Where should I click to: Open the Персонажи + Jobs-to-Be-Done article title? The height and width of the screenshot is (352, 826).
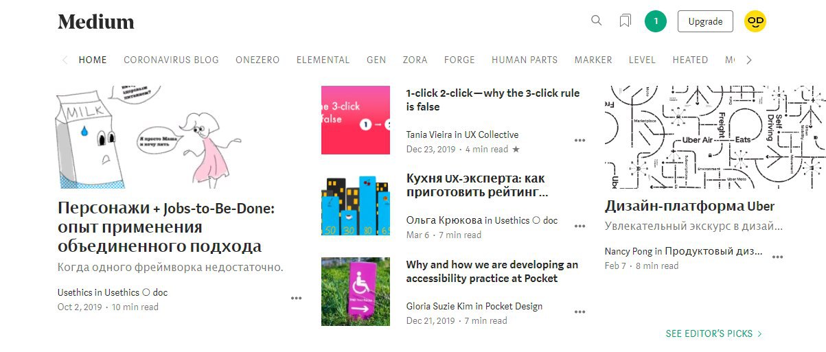166,227
